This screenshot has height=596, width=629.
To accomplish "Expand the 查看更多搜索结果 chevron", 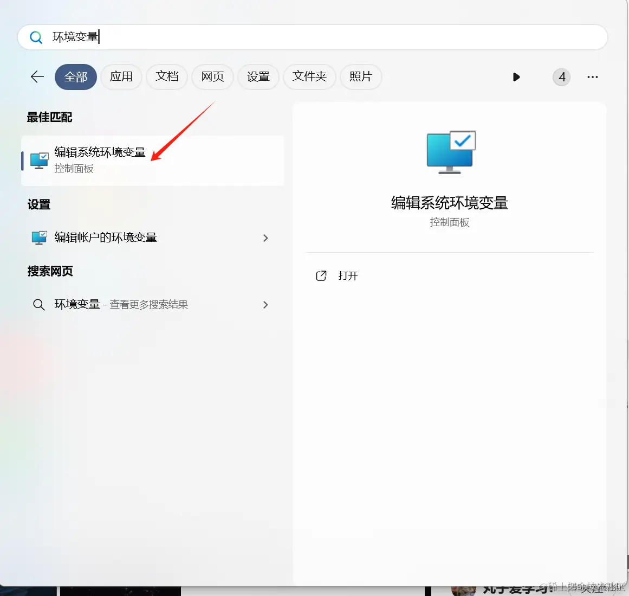I will pyautogui.click(x=265, y=304).
